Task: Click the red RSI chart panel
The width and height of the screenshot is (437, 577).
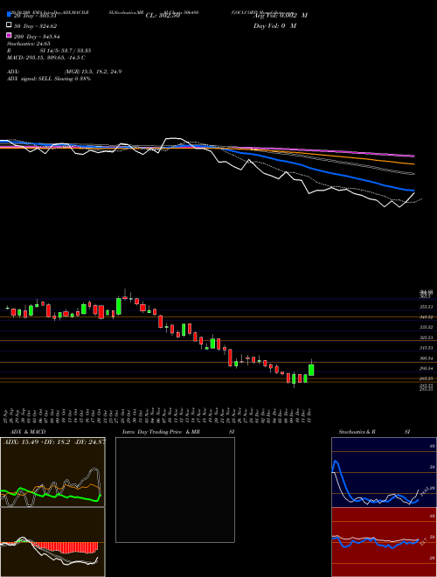Action: [x=384, y=542]
